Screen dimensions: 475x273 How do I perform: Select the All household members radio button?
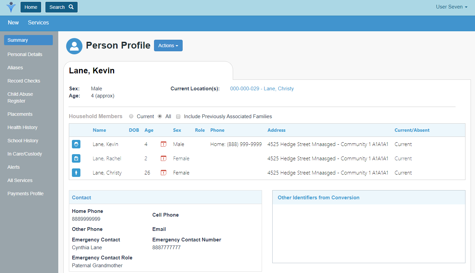160,116
